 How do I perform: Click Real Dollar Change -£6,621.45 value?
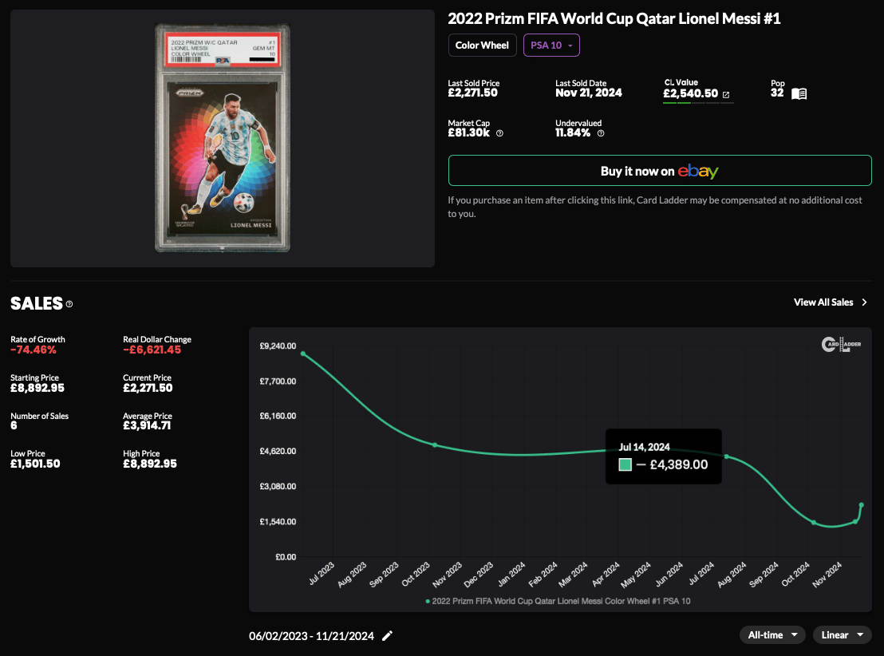152,350
